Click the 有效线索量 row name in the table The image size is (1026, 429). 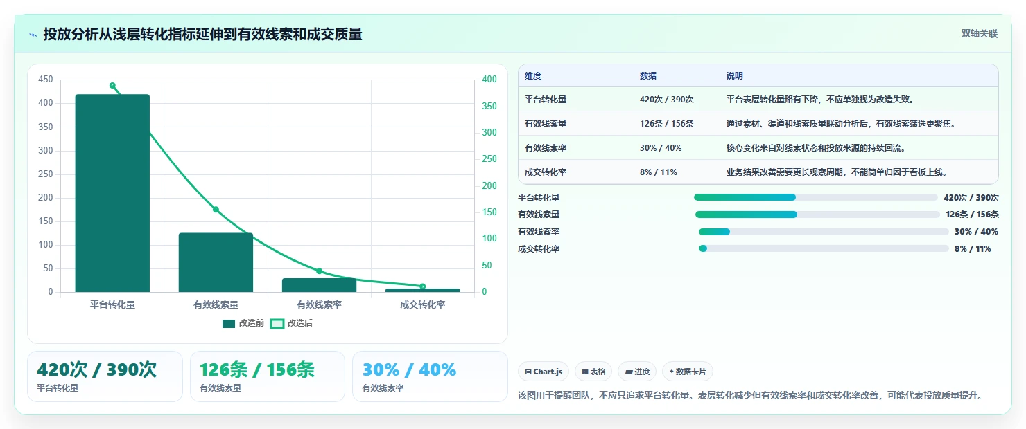tap(546, 124)
